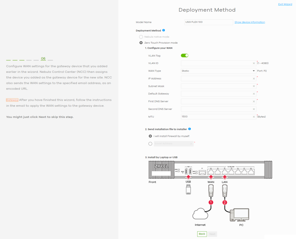The height and width of the screenshot is (239, 296).
Task: Click info icon beside Send installation file
Action: [190, 129]
